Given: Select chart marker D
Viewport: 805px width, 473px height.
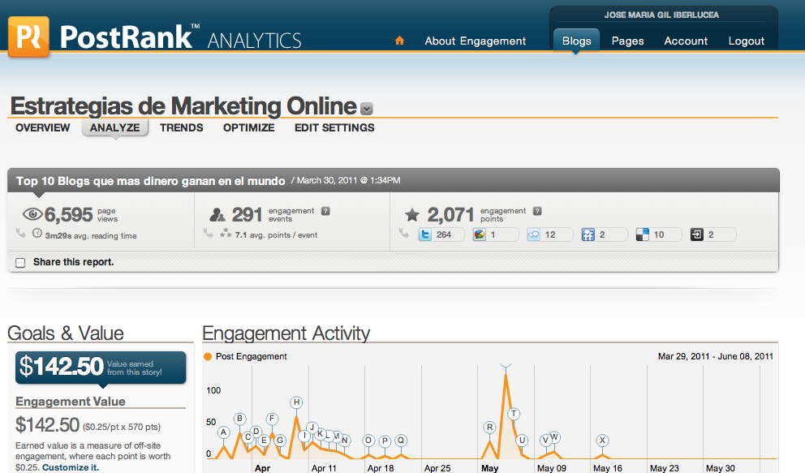Looking at the screenshot, I should click(x=256, y=432).
